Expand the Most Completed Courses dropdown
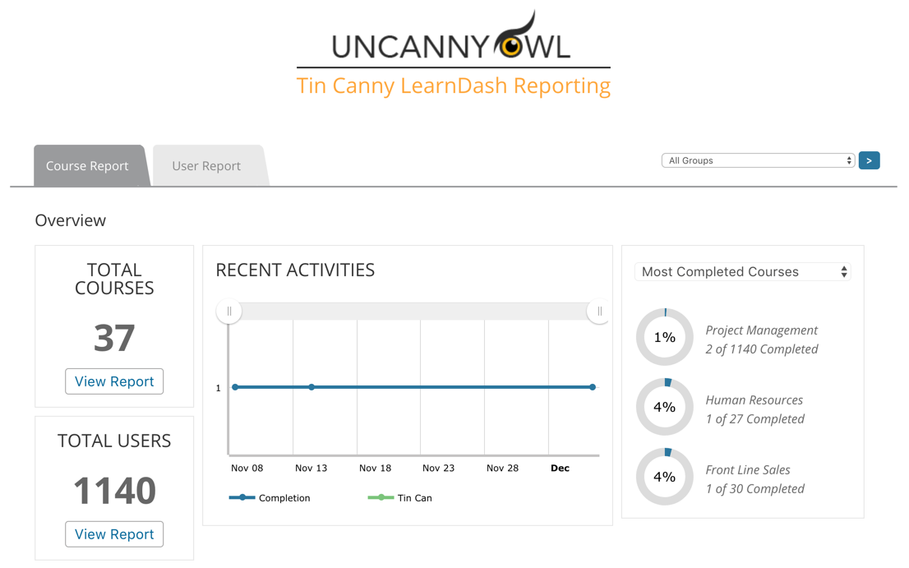This screenshot has width=909, height=568. click(x=743, y=272)
